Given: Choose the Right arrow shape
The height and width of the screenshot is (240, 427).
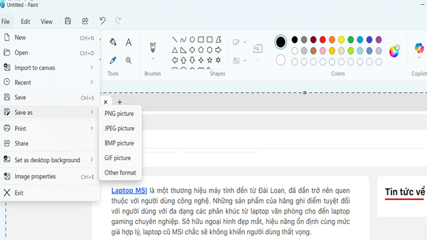Looking at the screenshot, I should (218, 50).
